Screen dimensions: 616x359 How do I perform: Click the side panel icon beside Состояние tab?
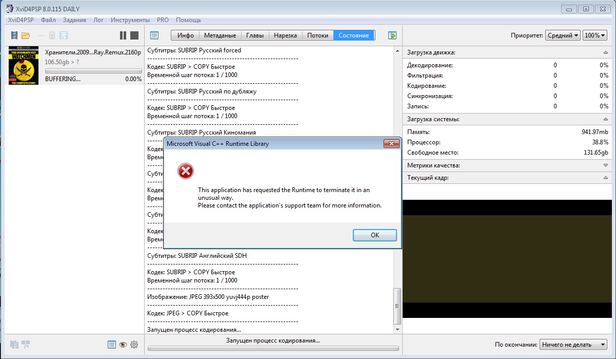(392, 35)
